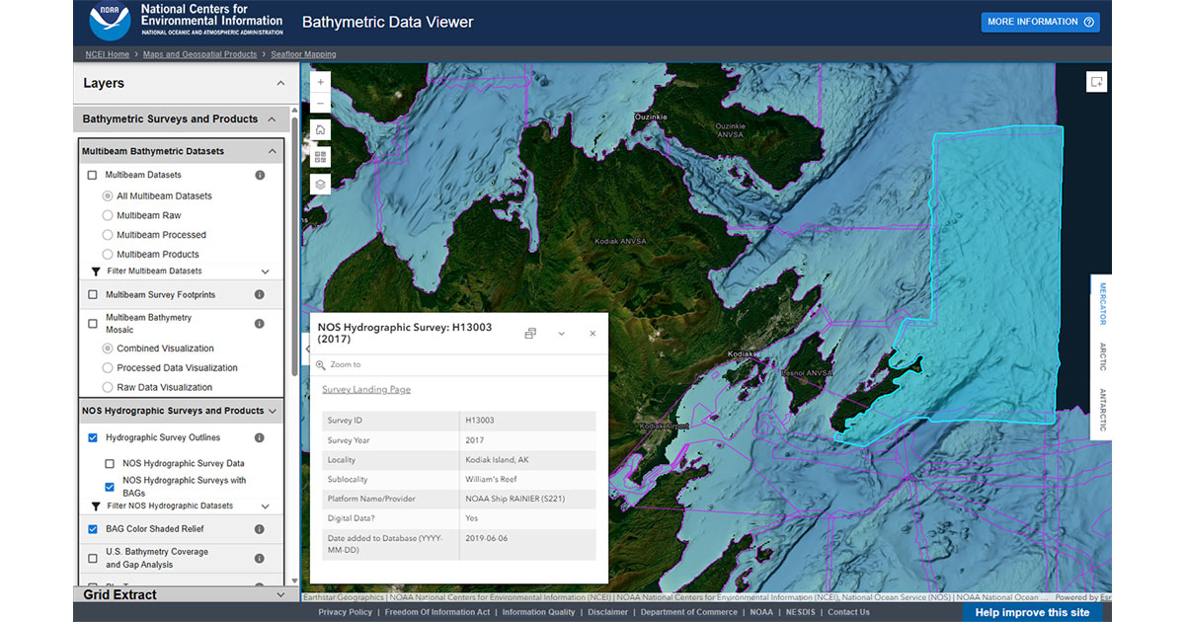1185x622 pixels.
Task: Click the info icon beside Multibeam Datasets
Action: pos(260,174)
